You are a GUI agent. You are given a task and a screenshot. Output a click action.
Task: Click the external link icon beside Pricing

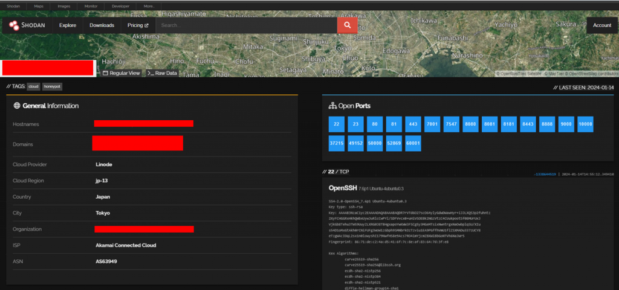(146, 25)
